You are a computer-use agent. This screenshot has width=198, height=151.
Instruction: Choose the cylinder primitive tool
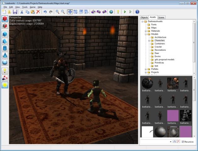tap(5, 48)
